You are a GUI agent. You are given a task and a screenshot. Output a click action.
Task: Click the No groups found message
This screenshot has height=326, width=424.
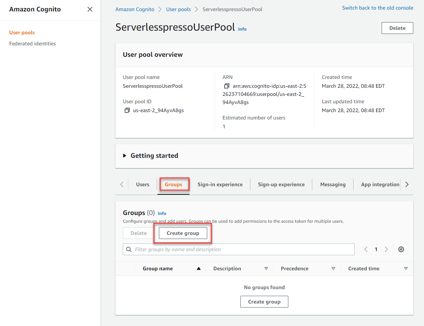coord(264,287)
